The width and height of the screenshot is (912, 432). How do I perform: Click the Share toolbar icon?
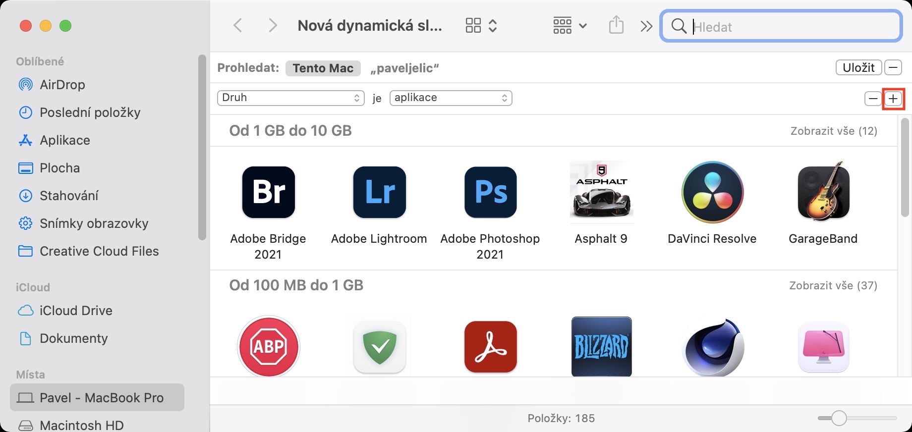[x=616, y=25]
